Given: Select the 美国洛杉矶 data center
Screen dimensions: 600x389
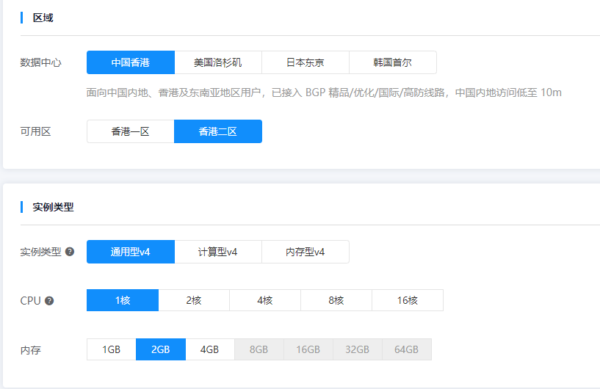Looking at the screenshot, I should click(218, 62).
